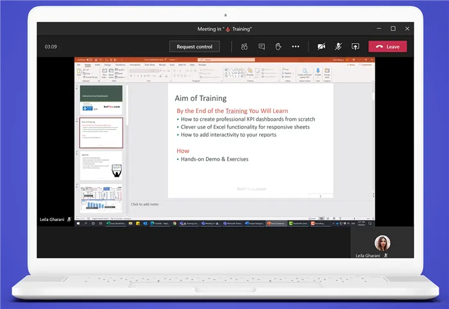This screenshot has height=309, width=449.
Task: Open the More actions ellipsis menu
Action: tap(295, 46)
